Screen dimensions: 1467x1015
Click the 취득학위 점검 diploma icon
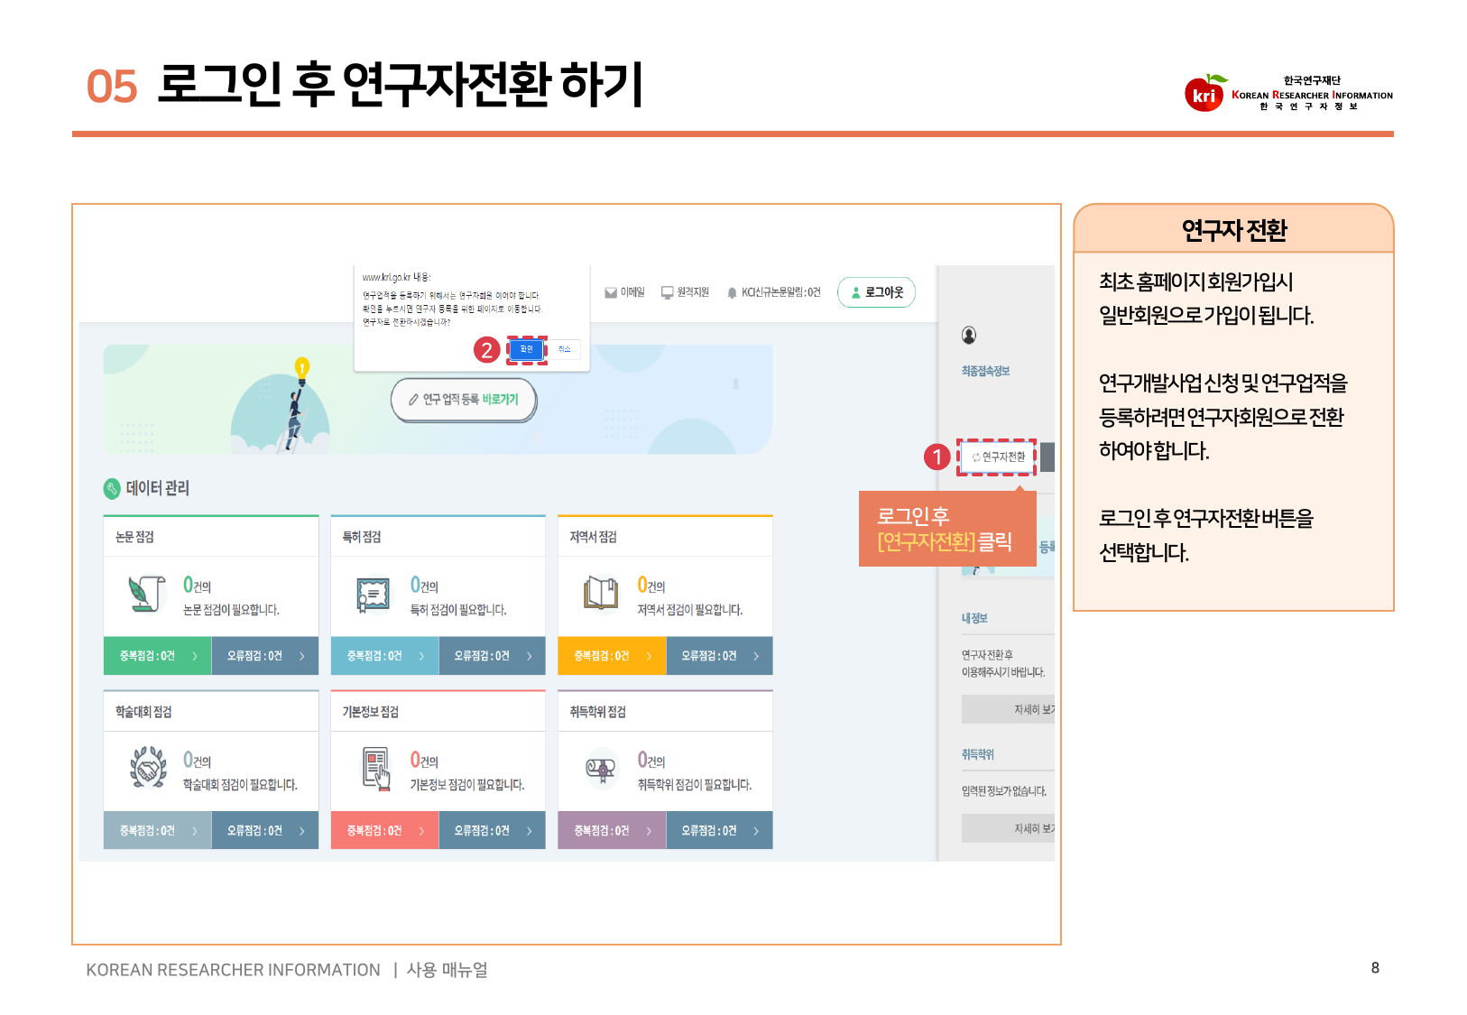coord(601,769)
